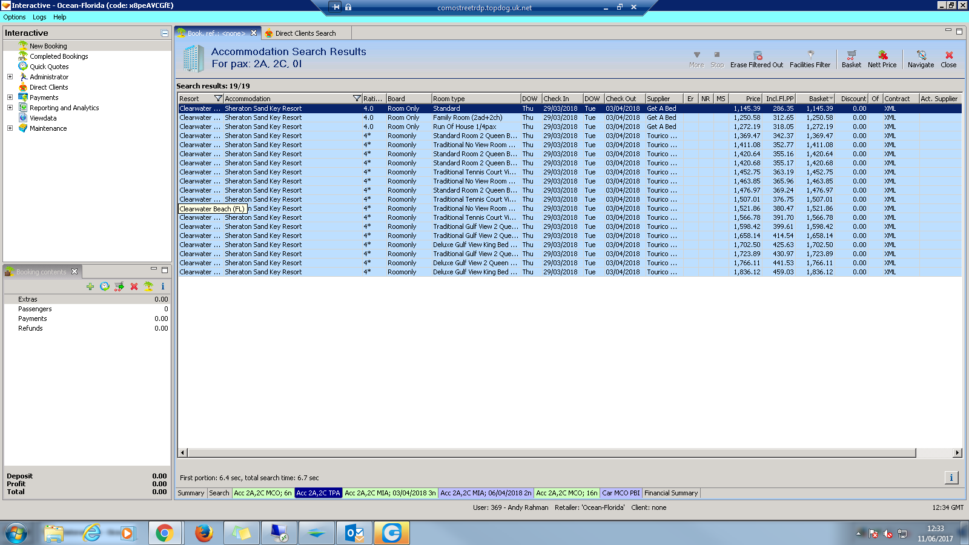Switch to the Direct Clients Search tab
This screenshot has width=969, height=545.
[305, 33]
